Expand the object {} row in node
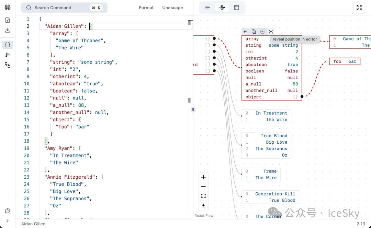 point(295,97)
